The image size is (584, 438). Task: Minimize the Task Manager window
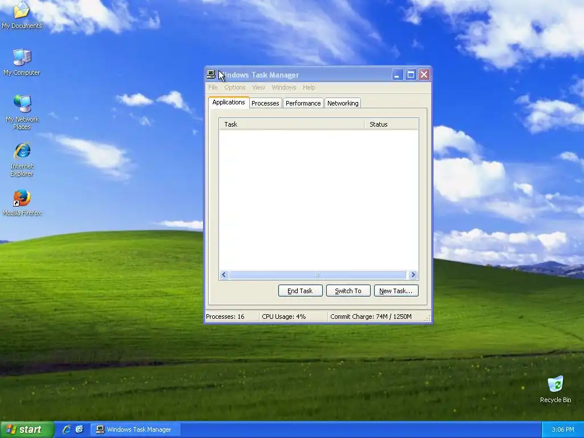point(398,75)
